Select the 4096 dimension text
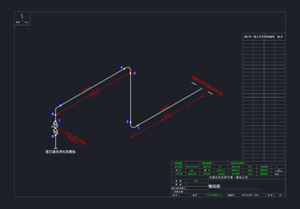The width and height of the screenshot is (300, 209). 167,117
